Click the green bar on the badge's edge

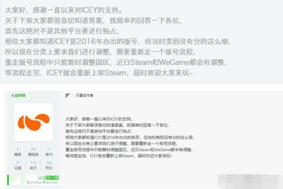pyautogui.click(x=8, y=180)
